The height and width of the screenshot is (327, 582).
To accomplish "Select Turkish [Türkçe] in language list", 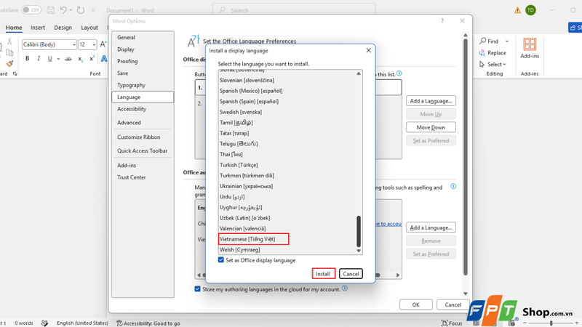I will click(x=287, y=165).
